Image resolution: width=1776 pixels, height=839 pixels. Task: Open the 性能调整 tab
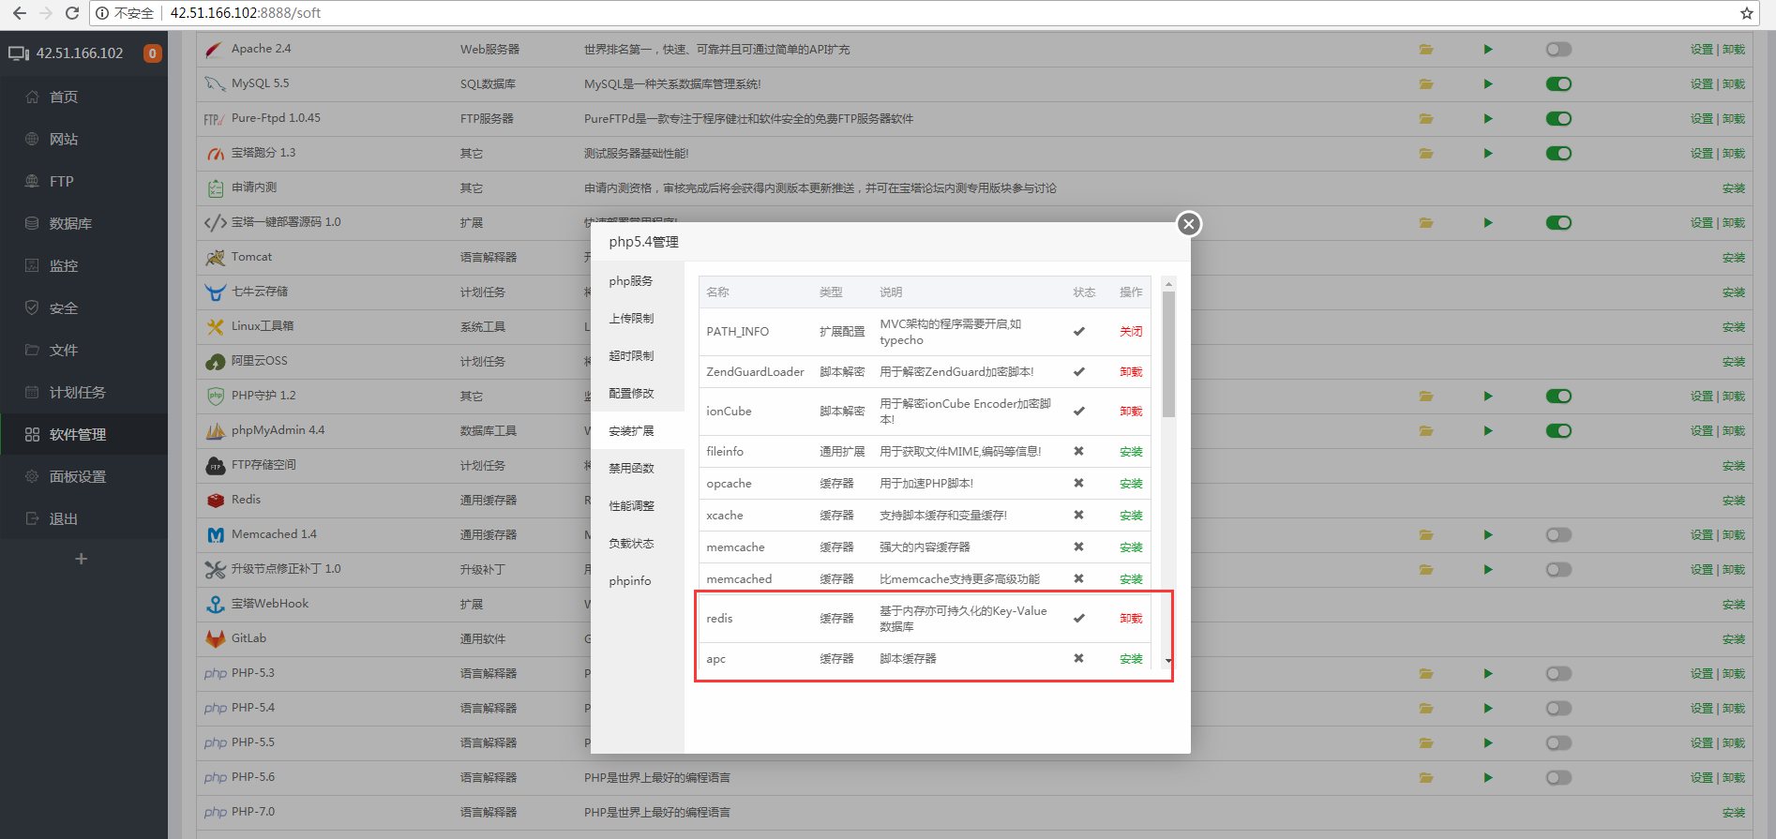tap(638, 506)
